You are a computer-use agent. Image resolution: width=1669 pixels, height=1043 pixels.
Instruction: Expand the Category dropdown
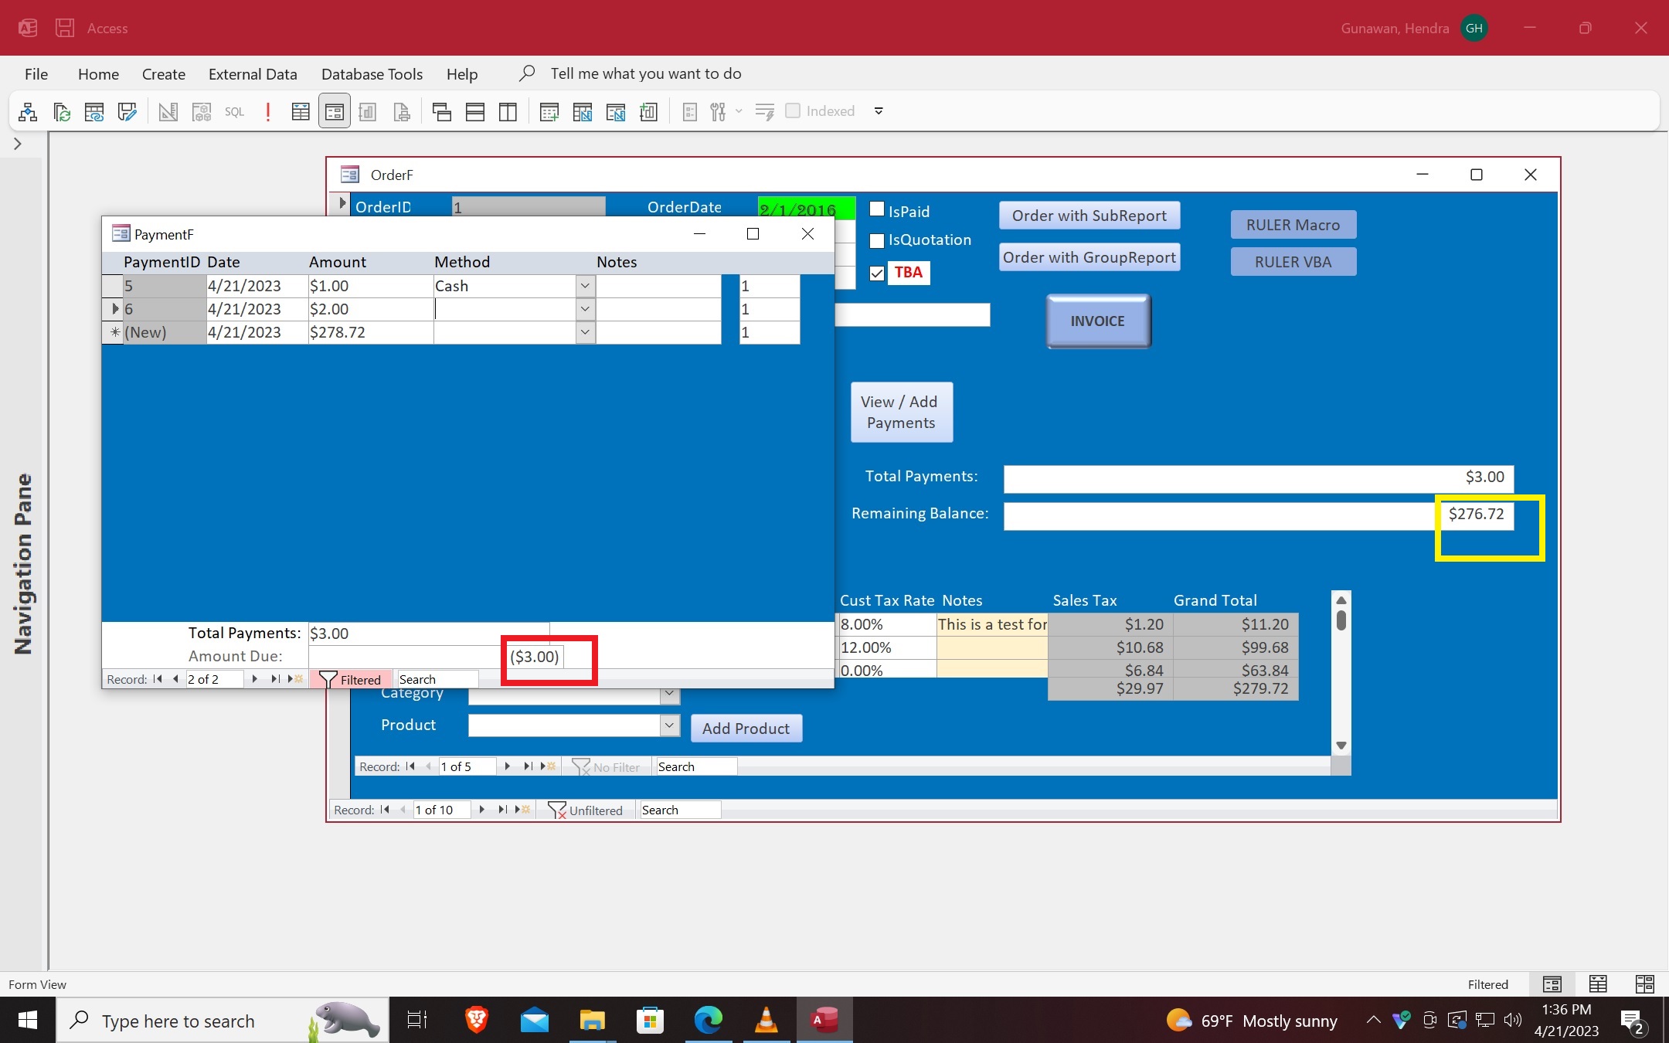(x=668, y=694)
